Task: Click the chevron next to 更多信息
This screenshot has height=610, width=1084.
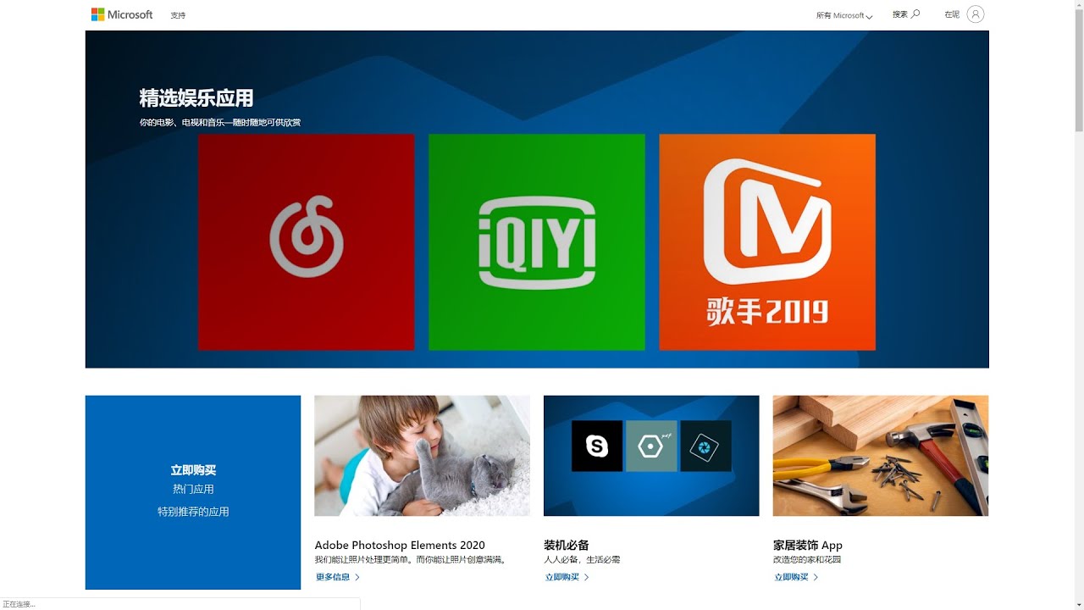Action: (x=357, y=577)
